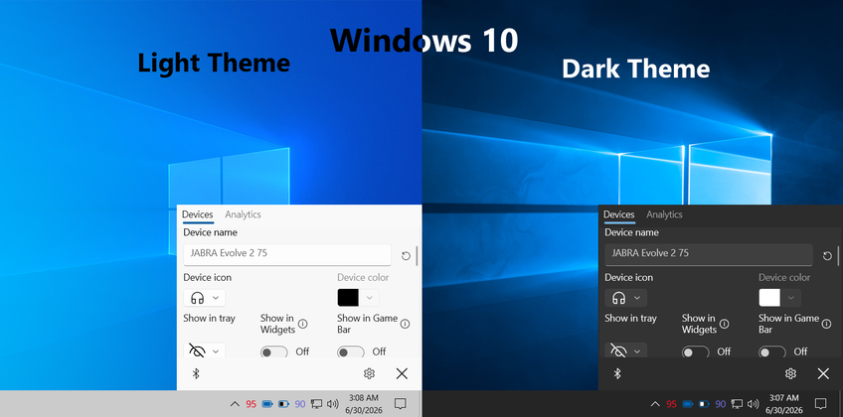Click the white Device color swatch
This screenshot has height=417, width=843.
[x=769, y=298]
